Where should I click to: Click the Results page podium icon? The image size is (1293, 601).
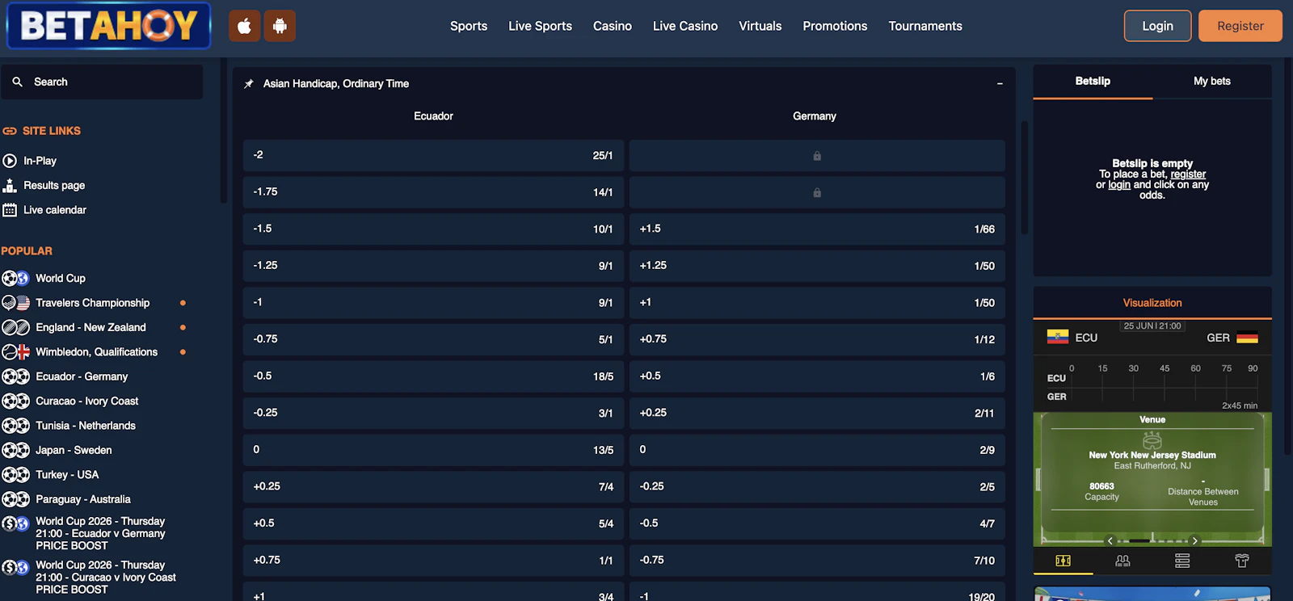10,185
